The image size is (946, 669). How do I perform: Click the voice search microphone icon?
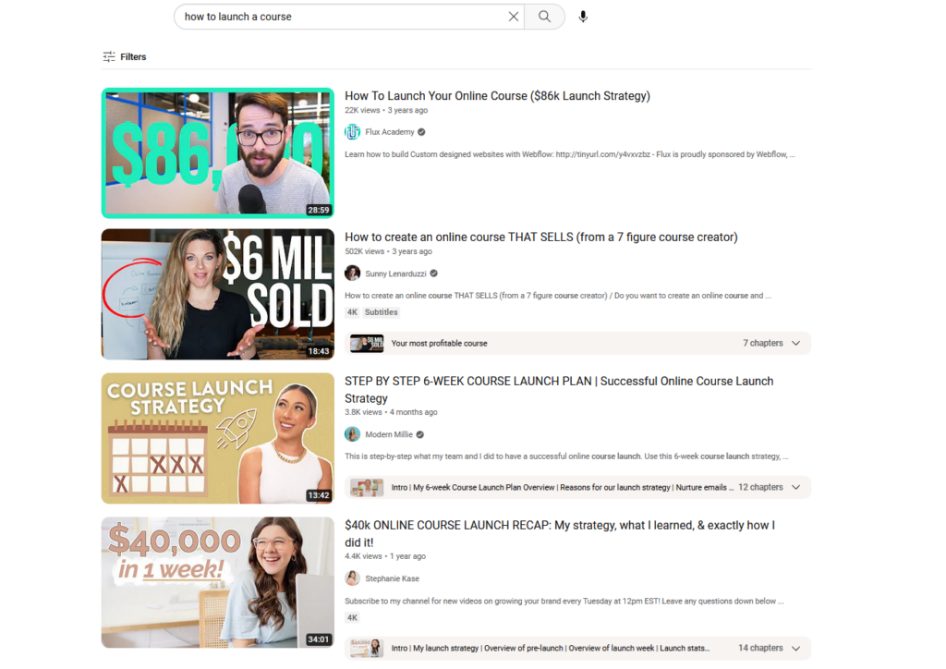point(583,16)
